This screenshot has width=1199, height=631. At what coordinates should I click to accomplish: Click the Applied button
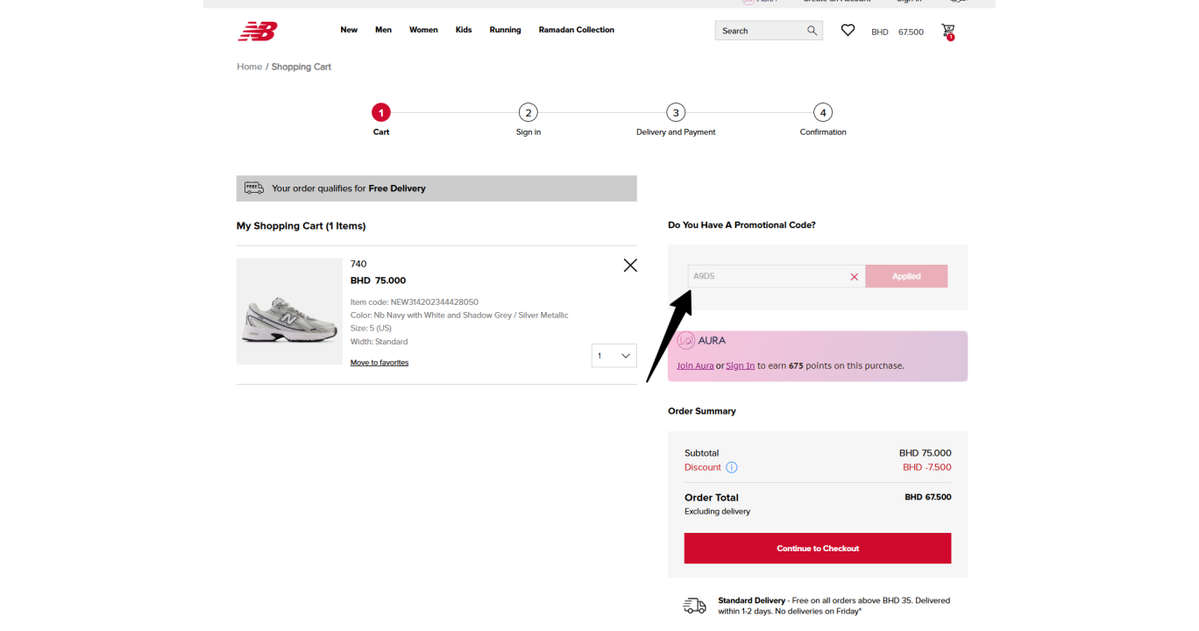pyautogui.click(x=906, y=276)
